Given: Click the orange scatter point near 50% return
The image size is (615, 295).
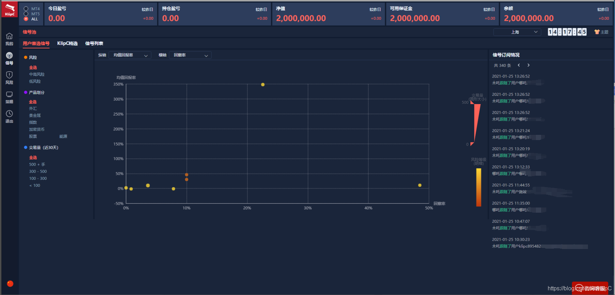Looking at the screenshot, I should (187, 175).
